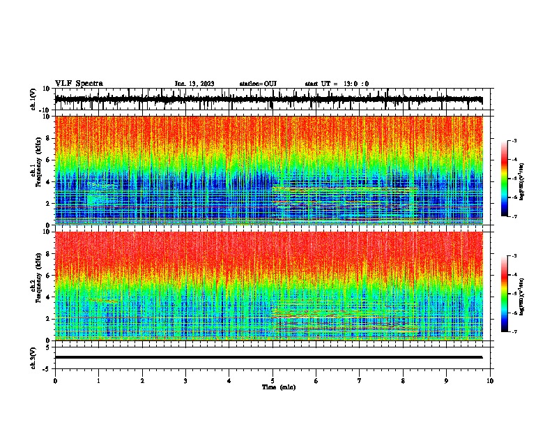Click the ch.1 spectrogram panel
The width and height of the screenshot is (552, 427).
pos(268,170)
